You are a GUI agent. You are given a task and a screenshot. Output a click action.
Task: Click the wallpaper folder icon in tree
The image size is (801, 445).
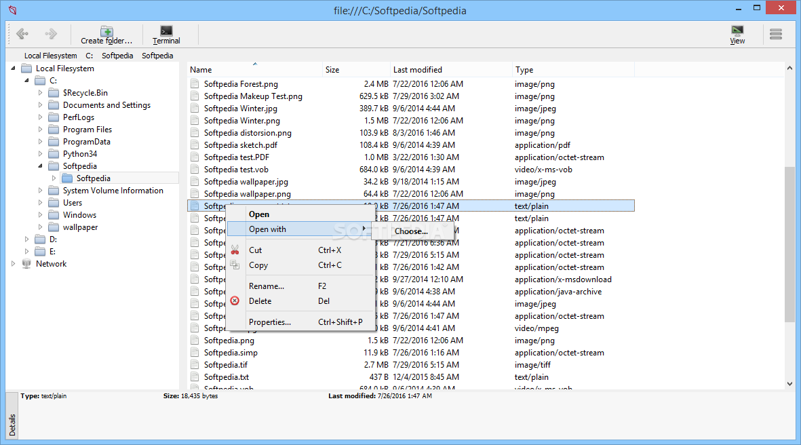coord(54,227)
